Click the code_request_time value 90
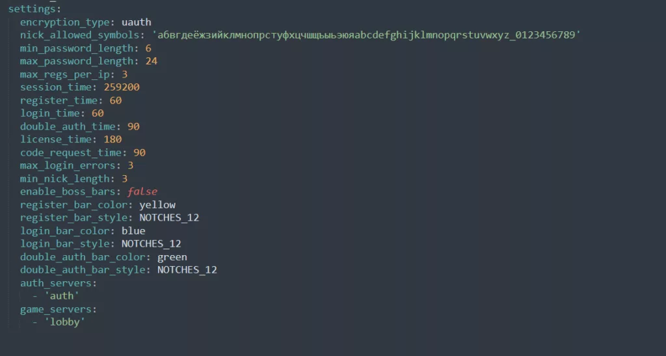This screenshot has width=666, height=356. pyautogui.click(x=139, y=152)
